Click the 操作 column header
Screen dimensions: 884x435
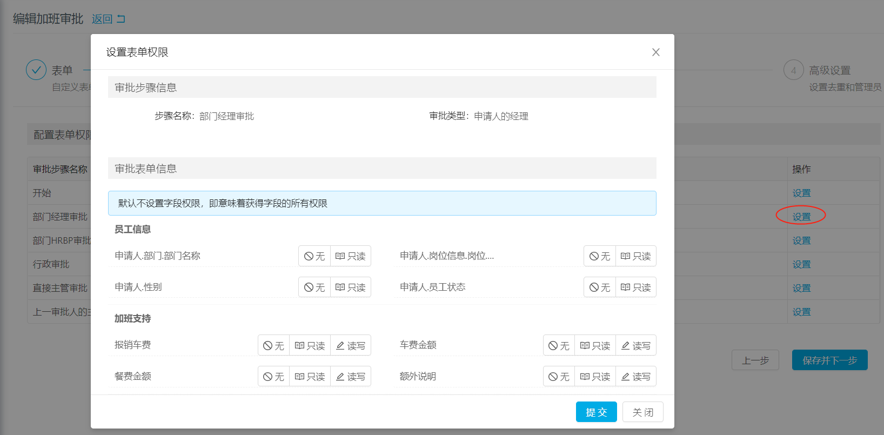coord(801,169)
